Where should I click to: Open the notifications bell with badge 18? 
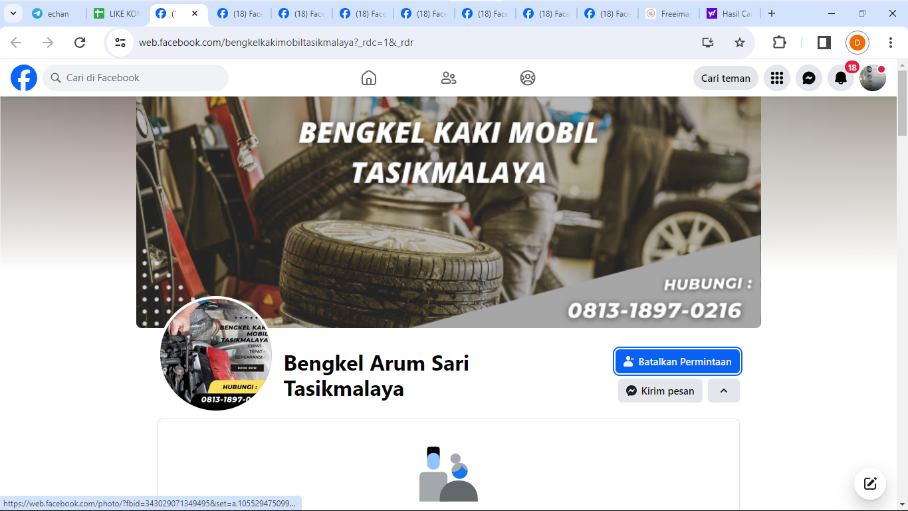(841, 78)
